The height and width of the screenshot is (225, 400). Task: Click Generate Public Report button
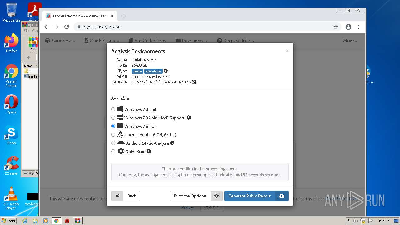[x=250, y=196]
